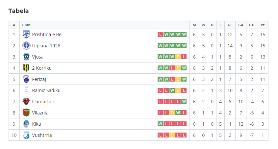
Task: Click the GD column header
Action: (252, 25)
